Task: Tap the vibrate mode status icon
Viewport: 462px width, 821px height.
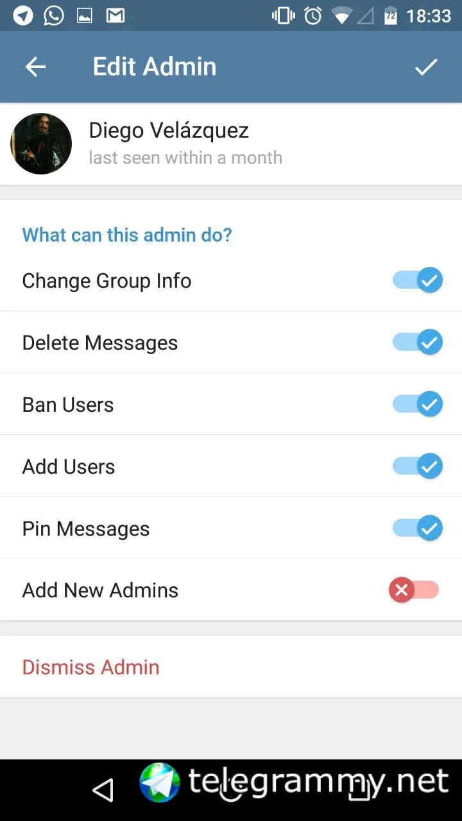Action: click(283, 15)
